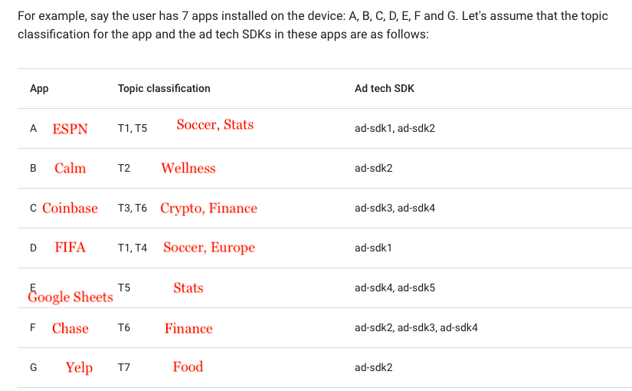The height and width of the screenshot is (391, 632).
Task: Click the Coinbase annotation text
Action: point(70,208)
